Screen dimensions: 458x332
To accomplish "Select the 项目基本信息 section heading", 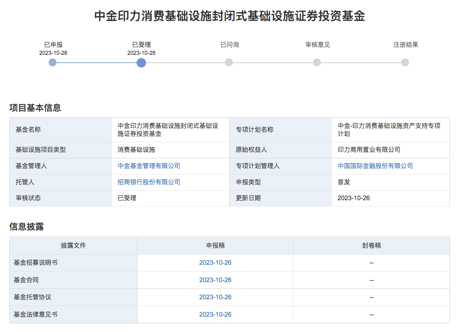I will [x=35, y=108].
